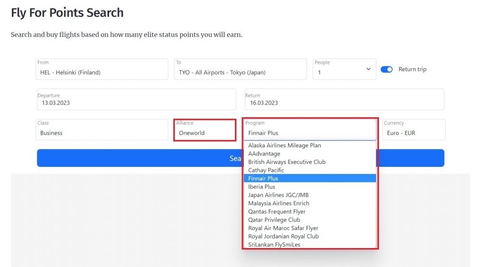
Task: Click the To destination field
Action: click(x=240, y=69)
